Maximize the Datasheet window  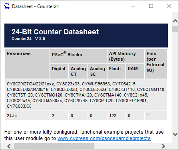click(151, 6)
